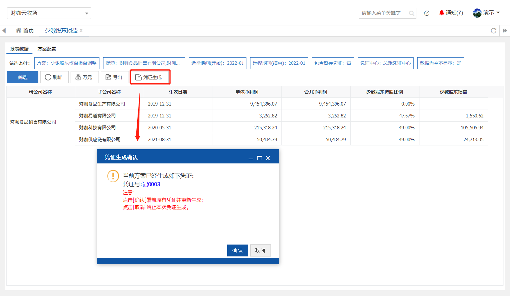Expand the 演示 user menu
510x296 pixels.
[x=487, y=13]
